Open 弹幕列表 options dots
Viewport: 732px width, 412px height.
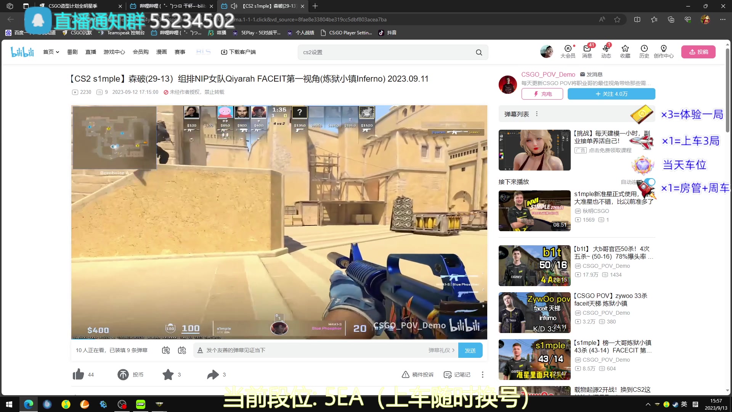(537, 114)
